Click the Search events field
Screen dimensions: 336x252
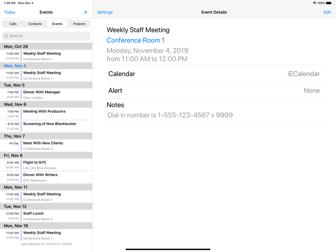(47, 36)
